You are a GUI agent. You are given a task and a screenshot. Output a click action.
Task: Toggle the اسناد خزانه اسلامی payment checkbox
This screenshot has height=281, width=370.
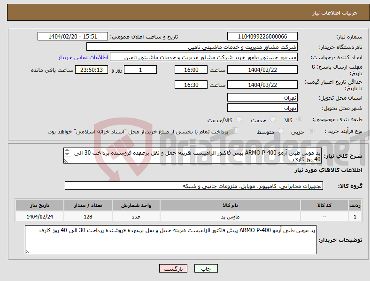235,131
